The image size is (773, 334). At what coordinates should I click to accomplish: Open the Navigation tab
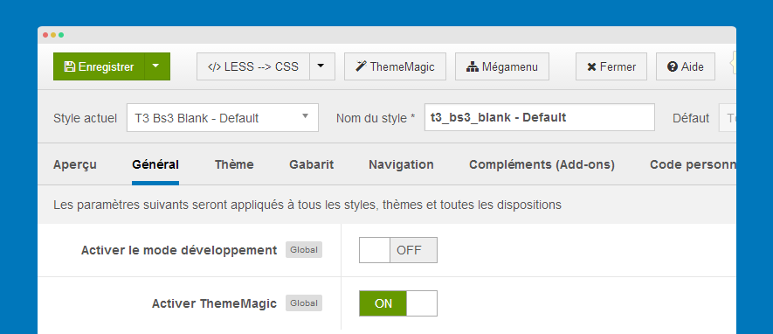[401, 164]
